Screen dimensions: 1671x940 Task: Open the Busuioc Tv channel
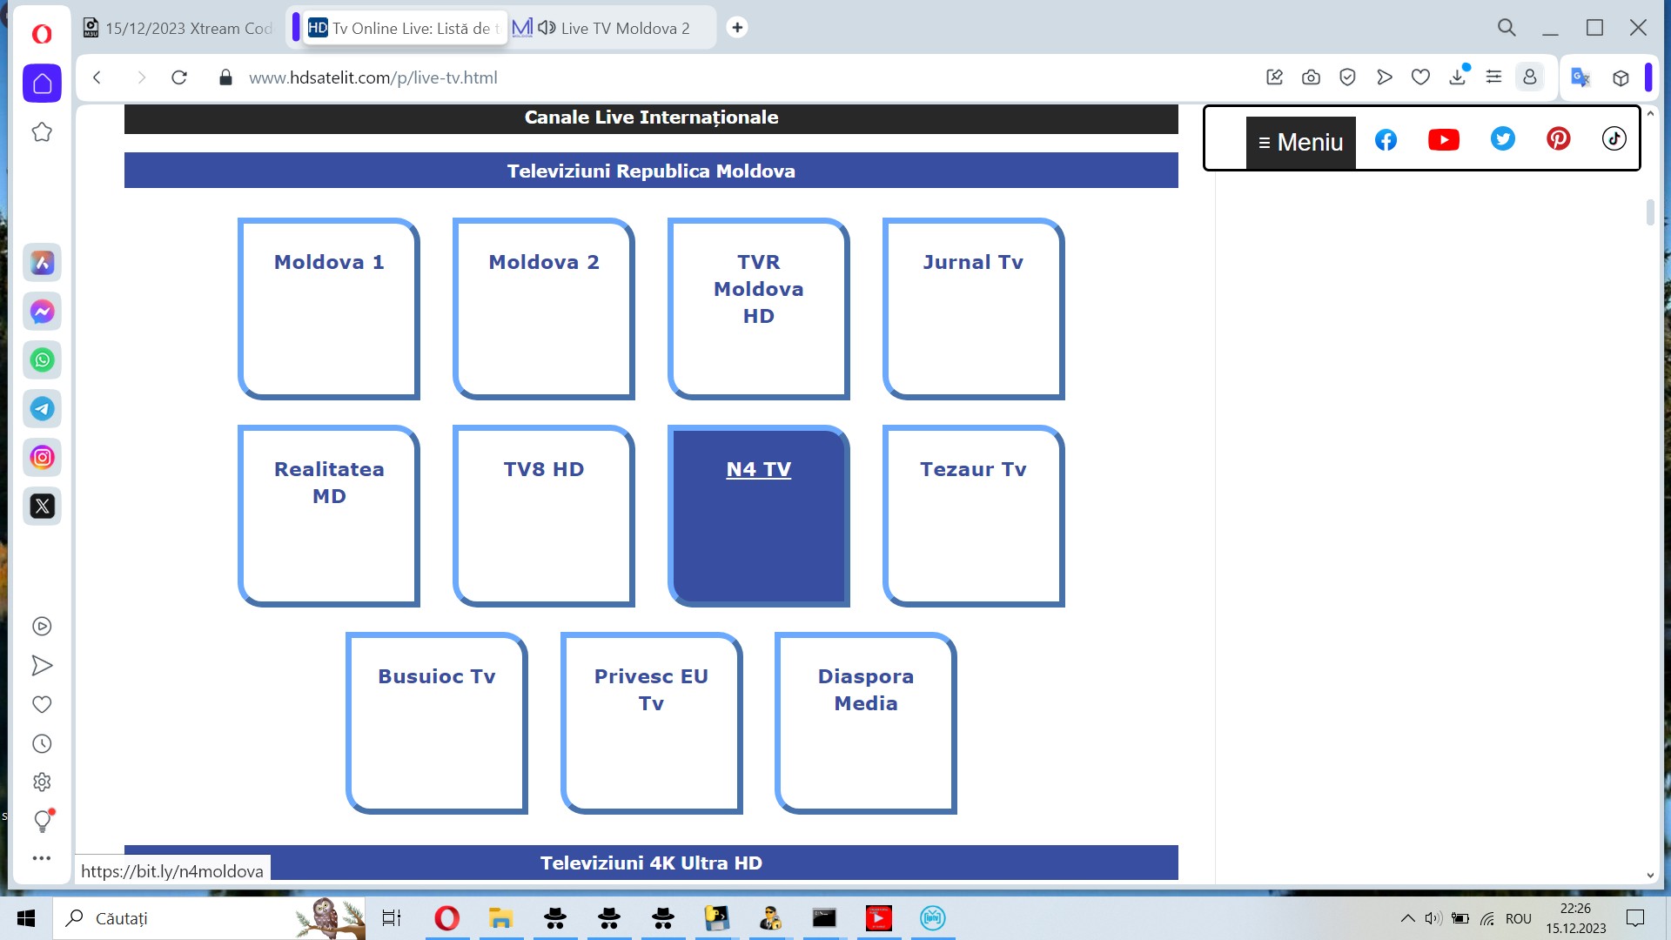[x=437, y=723]
